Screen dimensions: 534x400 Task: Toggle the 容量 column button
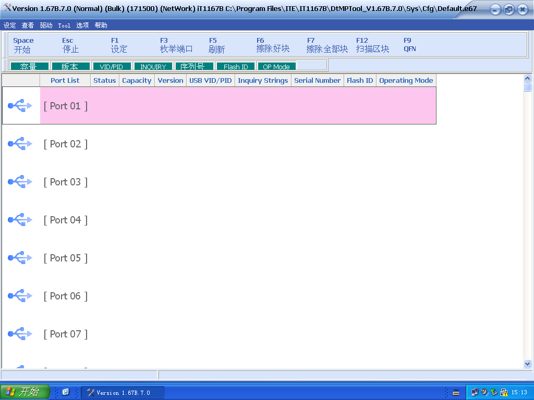pyautogui.click(x=29, y=67)
